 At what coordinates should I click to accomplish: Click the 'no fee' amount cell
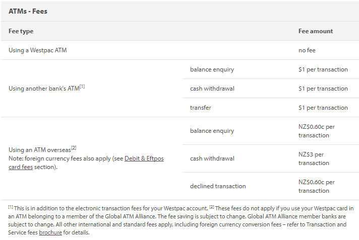point(307,50)
